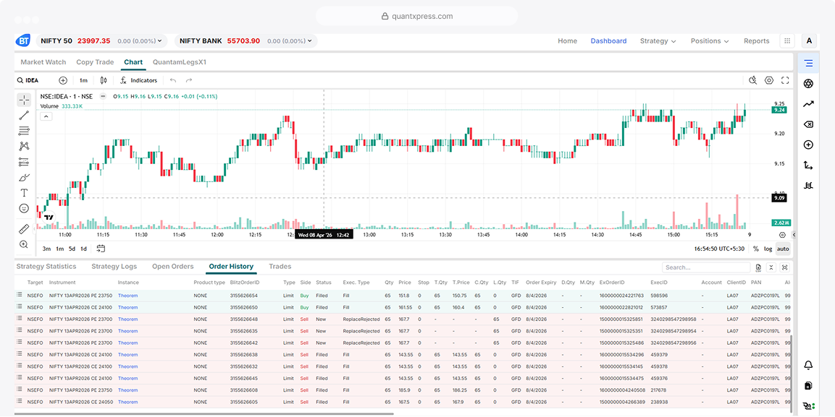This screenshot has height=417, width=835.
Task: Click the axis arrows icon in sidebar
Action: pos(808,165)
